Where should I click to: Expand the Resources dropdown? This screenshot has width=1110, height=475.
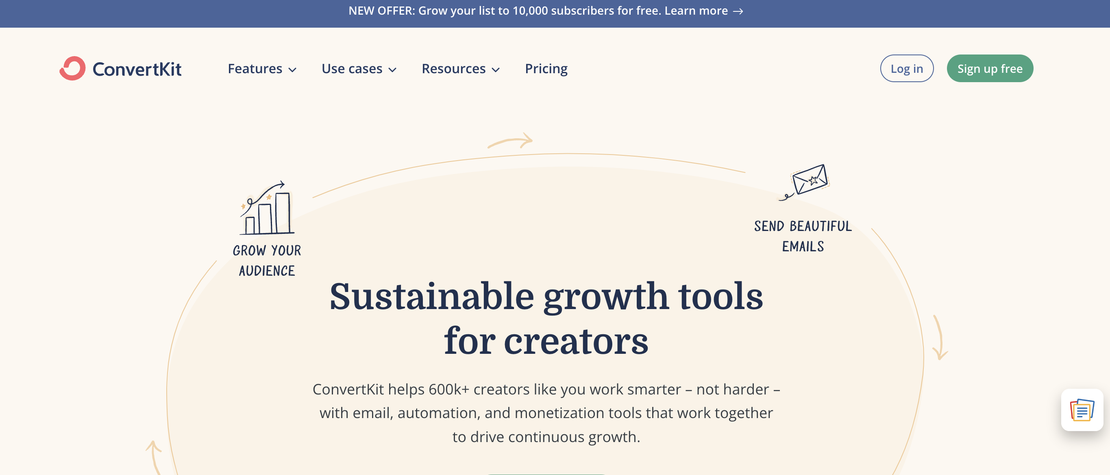point(496,69)
